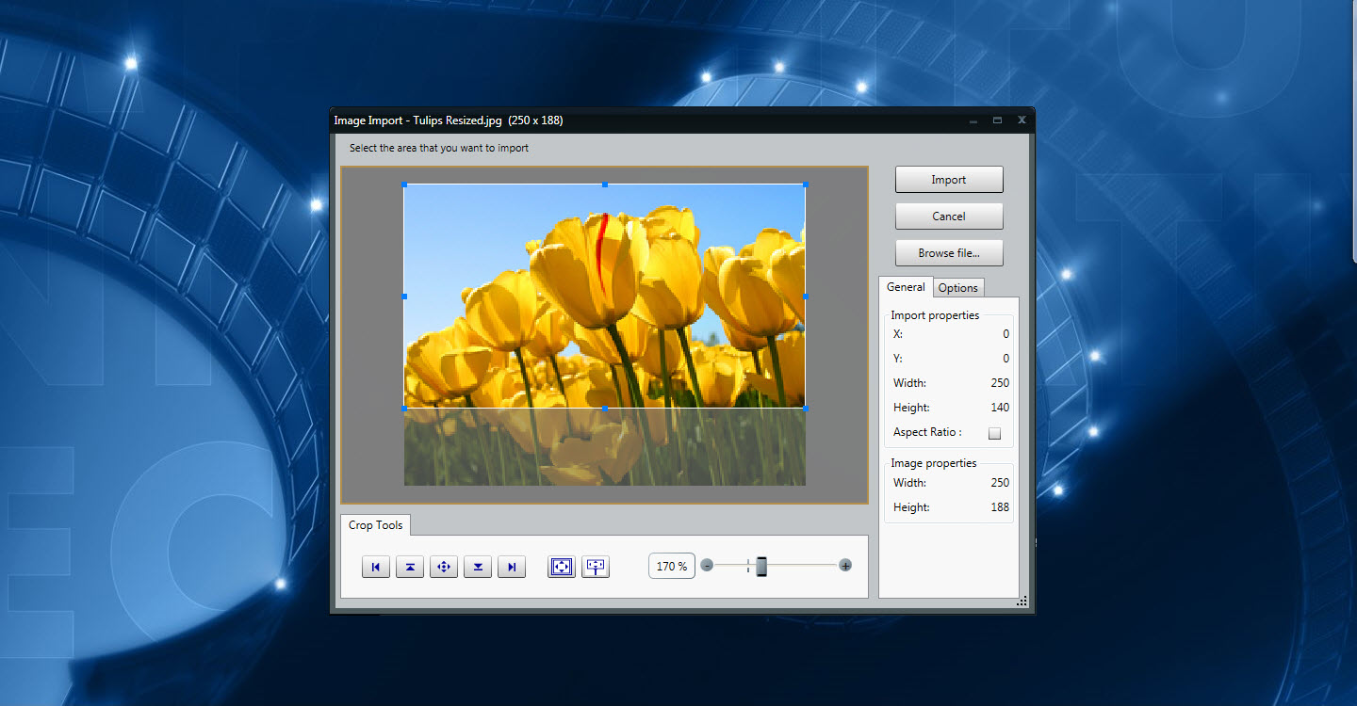Click the zoom out minus icon
1357x706 pixels.
[707, 565]
